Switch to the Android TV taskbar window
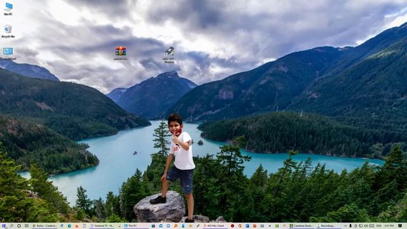The height and width of the screenshot is (229, 407). (x=102, y=226)
